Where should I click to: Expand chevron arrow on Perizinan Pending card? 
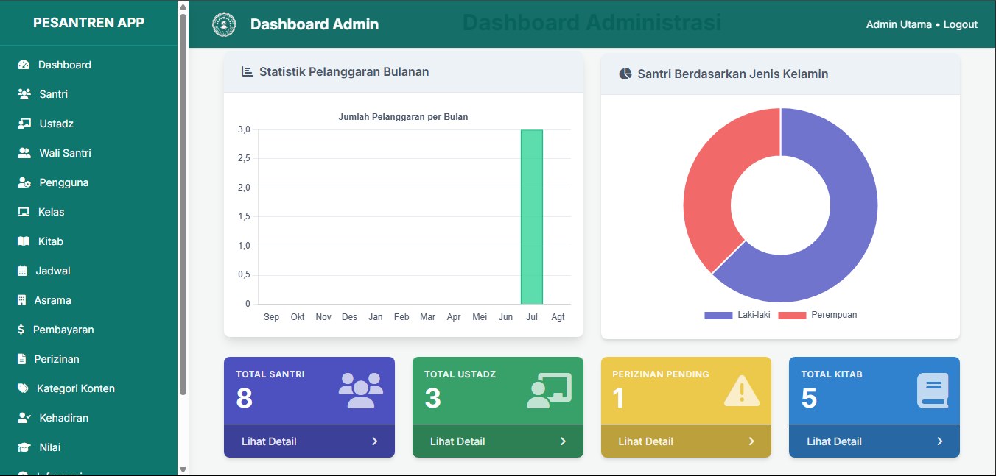pyautogui.click(x=751, y=441)
